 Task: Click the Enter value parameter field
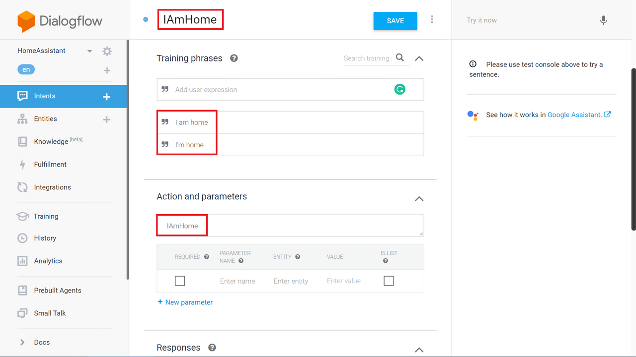tap(344, 281)
